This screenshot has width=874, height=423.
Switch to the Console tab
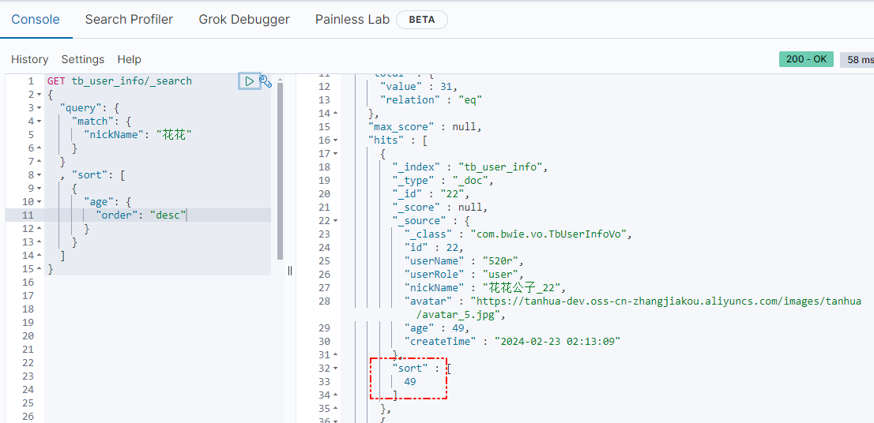(x=36, y=20)
